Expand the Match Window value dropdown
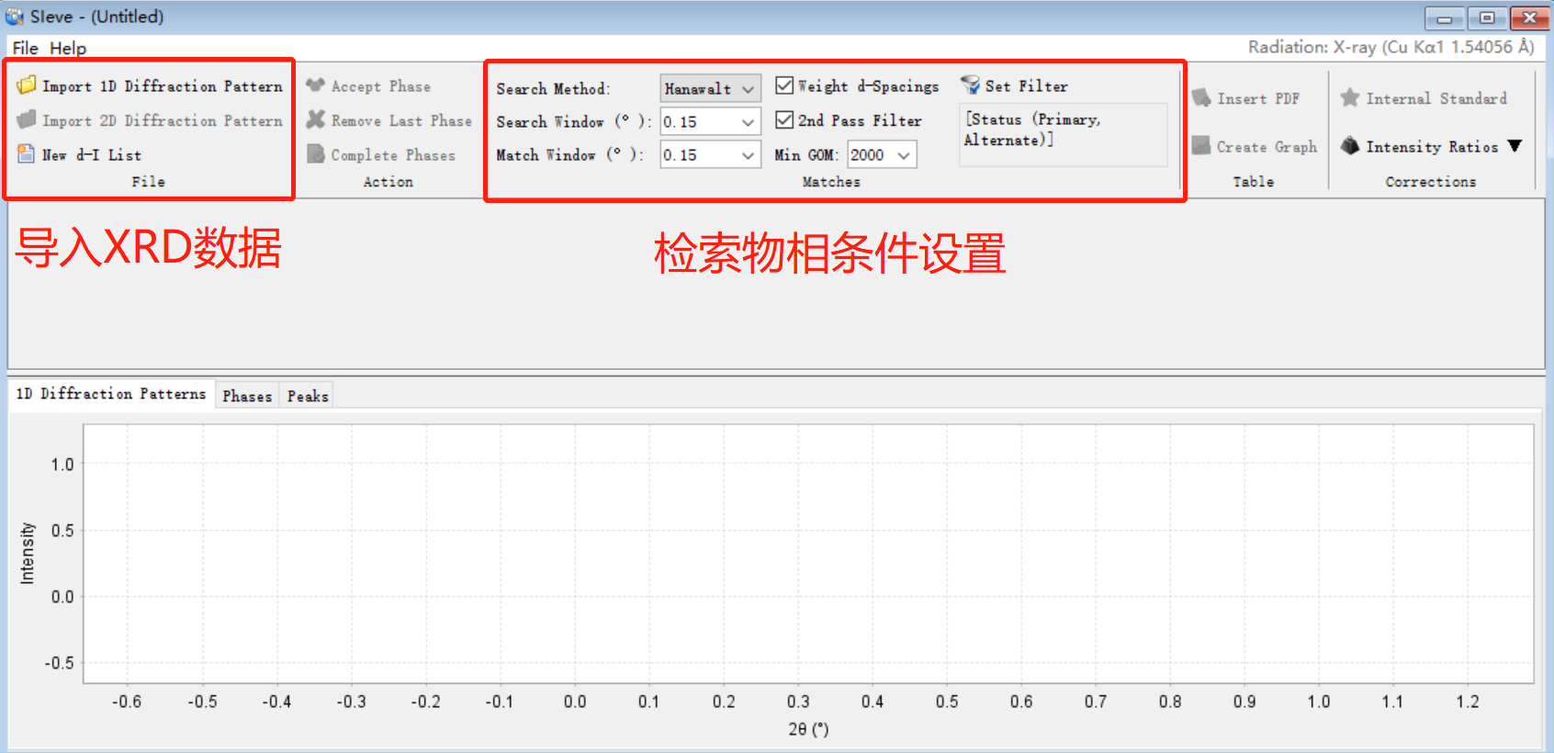The image size is (1554, 753). click(x=748, y=155)
